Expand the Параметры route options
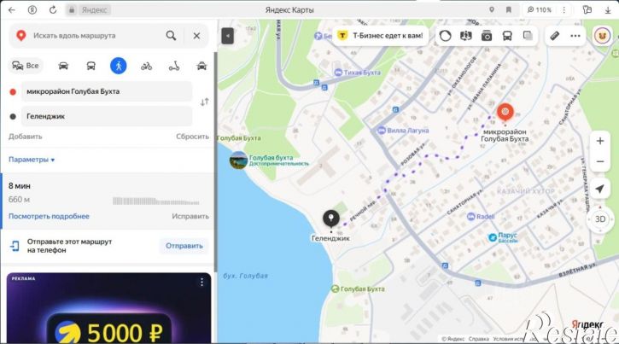Image resolution: width=619 pixels, height=344 pixels. 32,160
